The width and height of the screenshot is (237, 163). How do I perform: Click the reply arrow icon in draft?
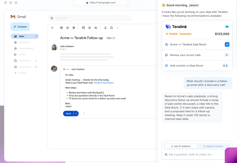point(64,69)
